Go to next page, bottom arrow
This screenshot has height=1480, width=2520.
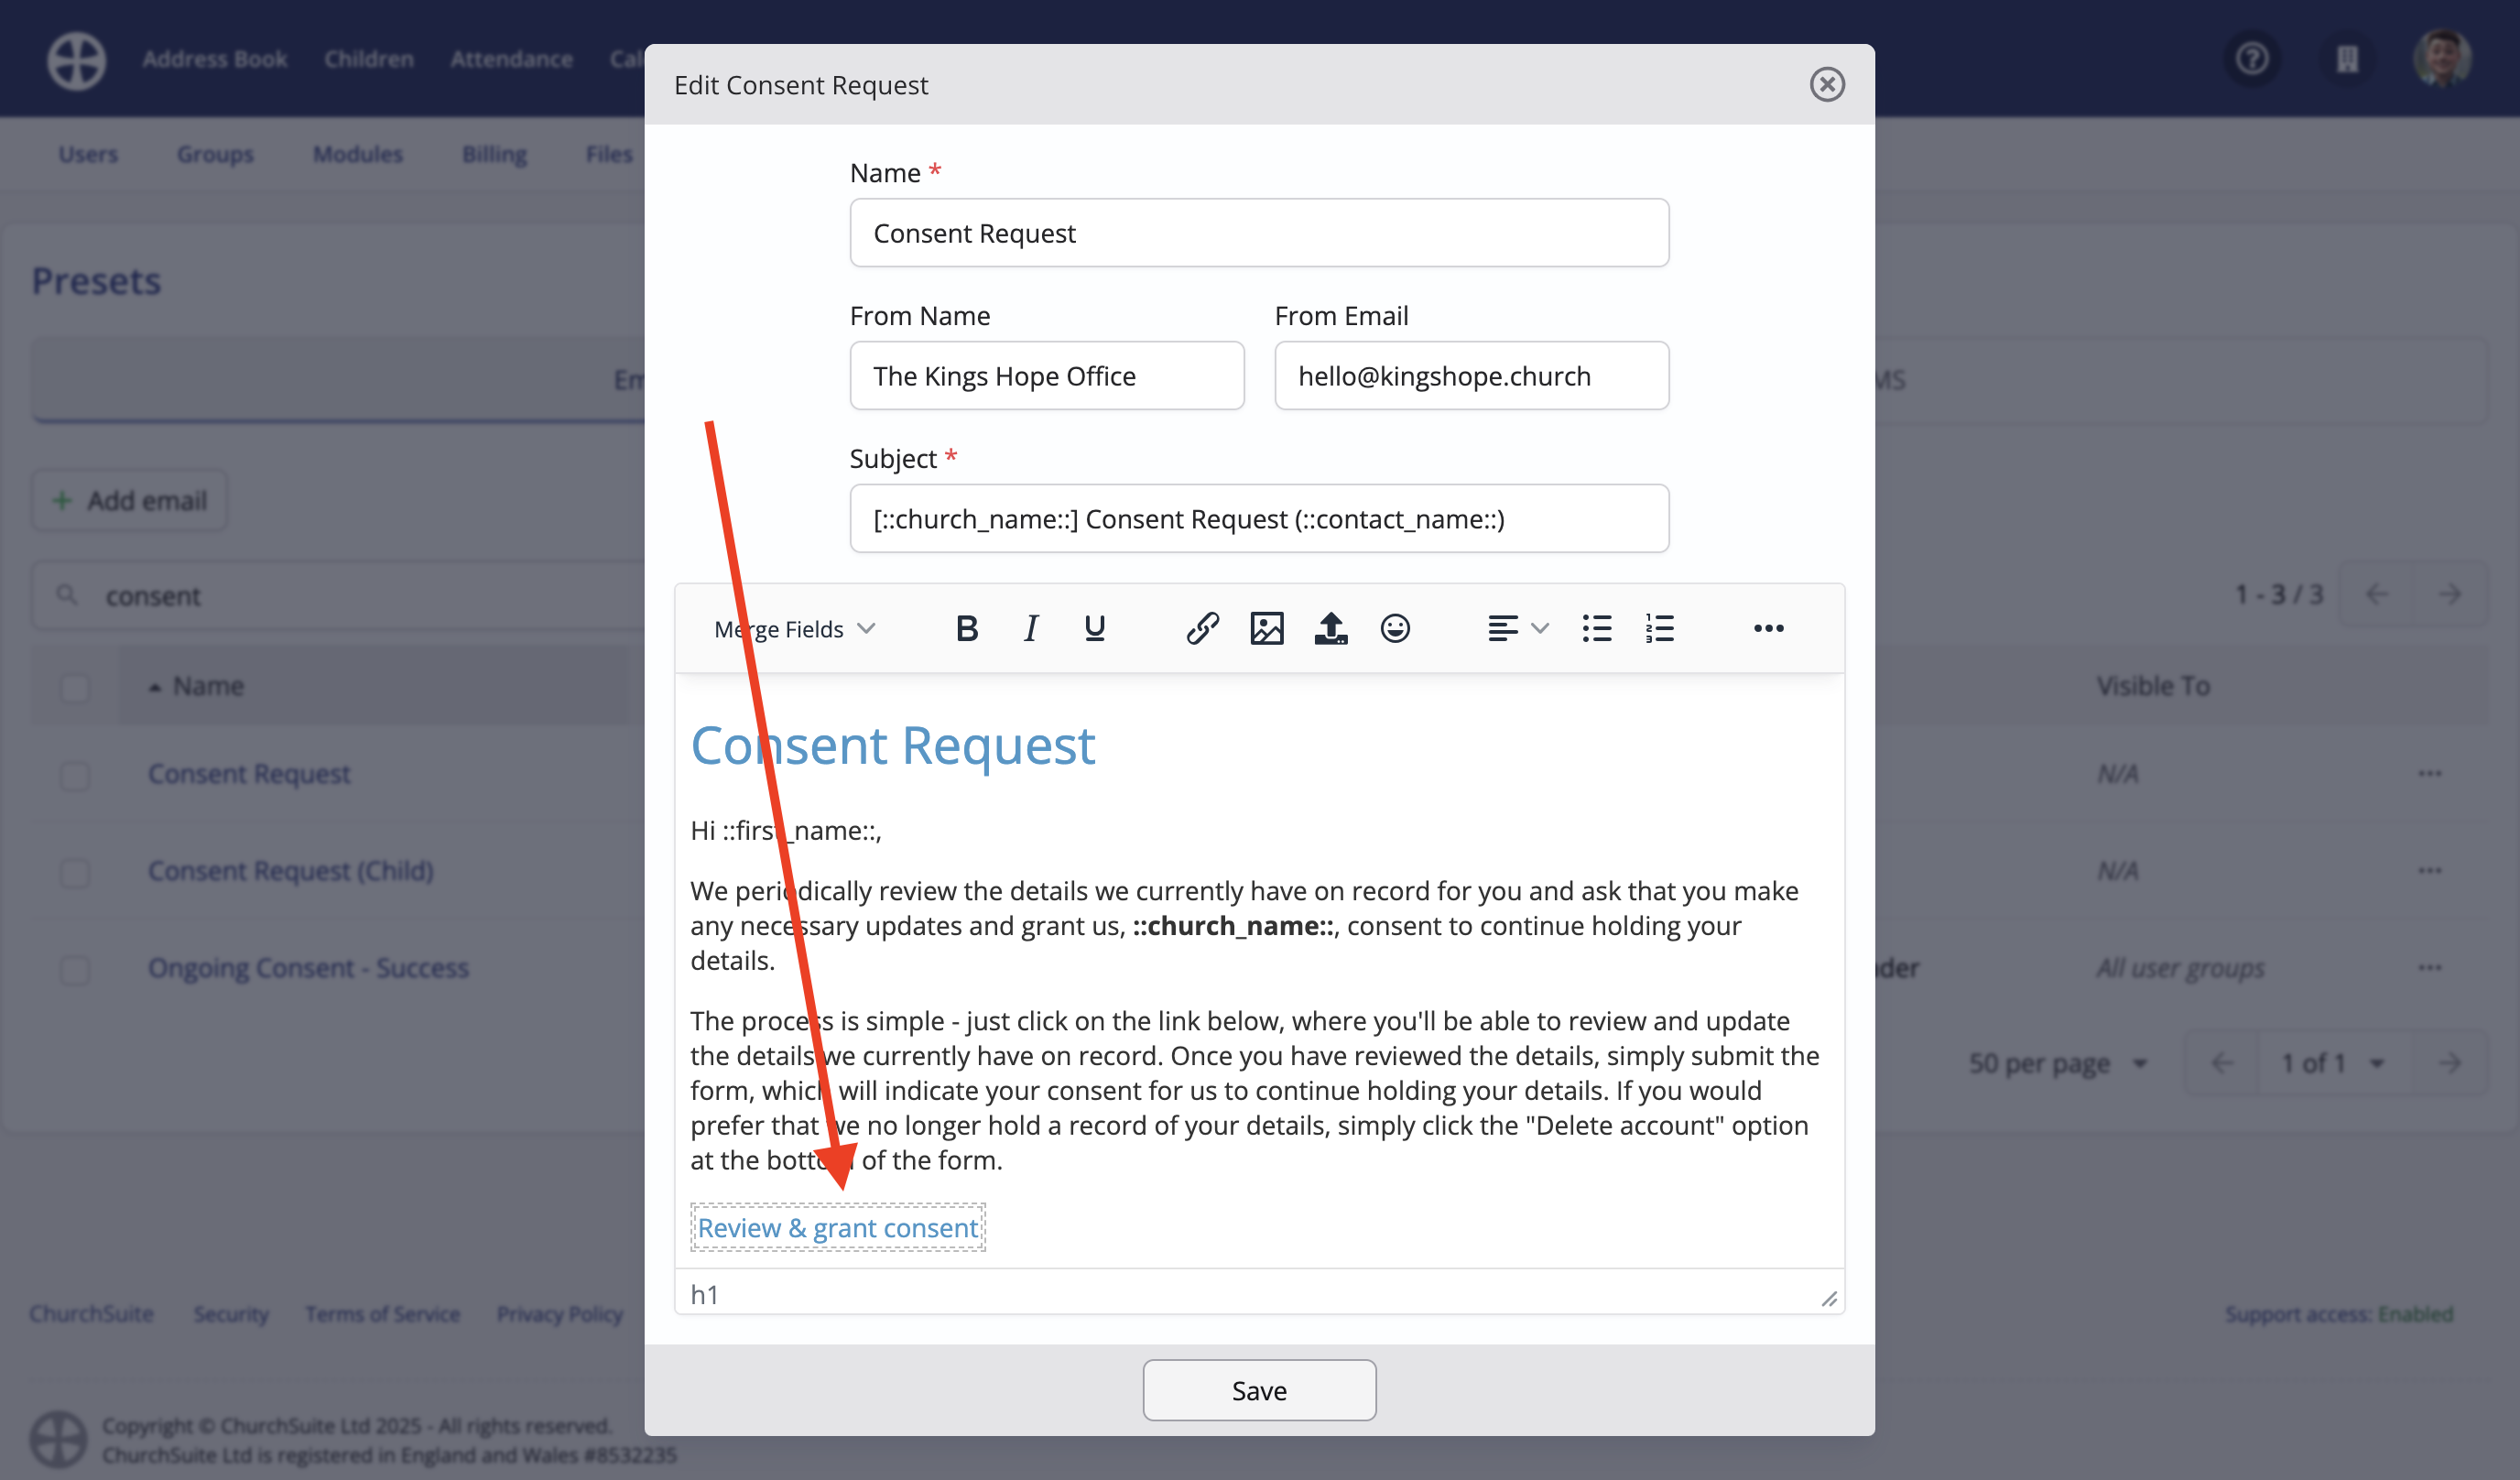pos(2449,1063)
